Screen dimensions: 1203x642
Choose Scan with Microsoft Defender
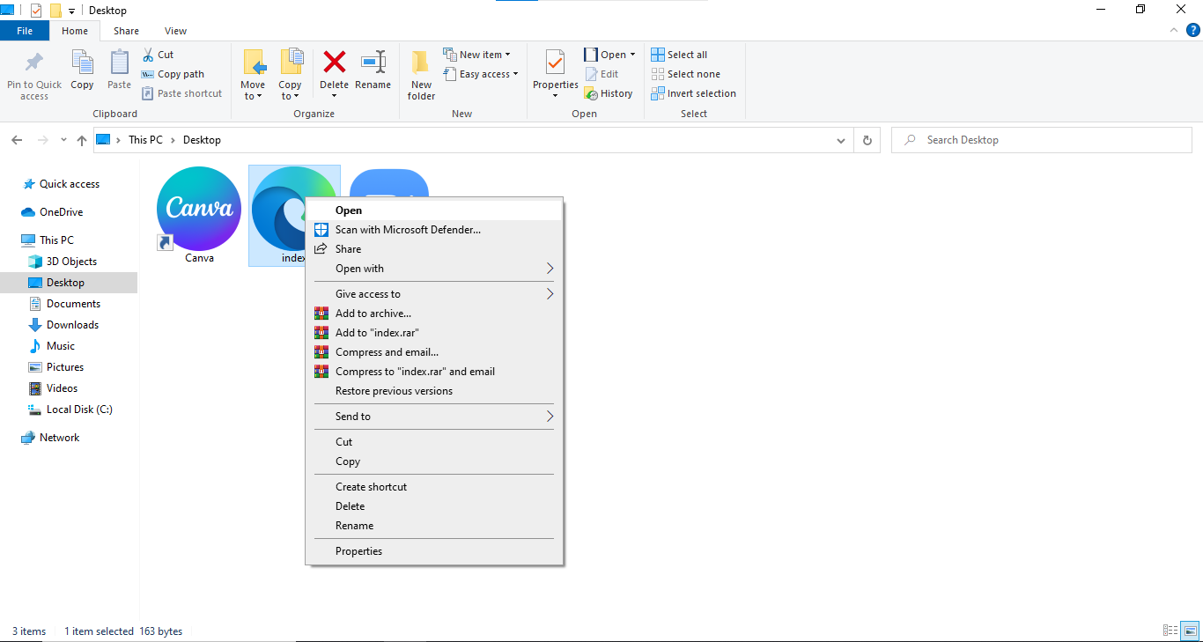[434, 230]
